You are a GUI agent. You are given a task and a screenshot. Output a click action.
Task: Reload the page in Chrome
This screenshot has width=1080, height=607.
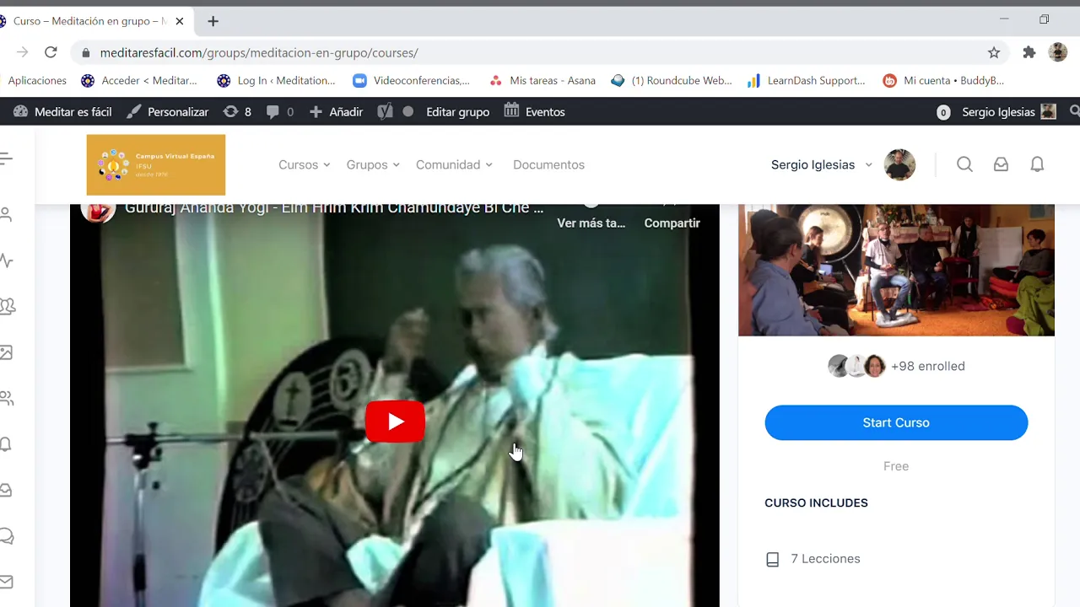pos(51,52)
